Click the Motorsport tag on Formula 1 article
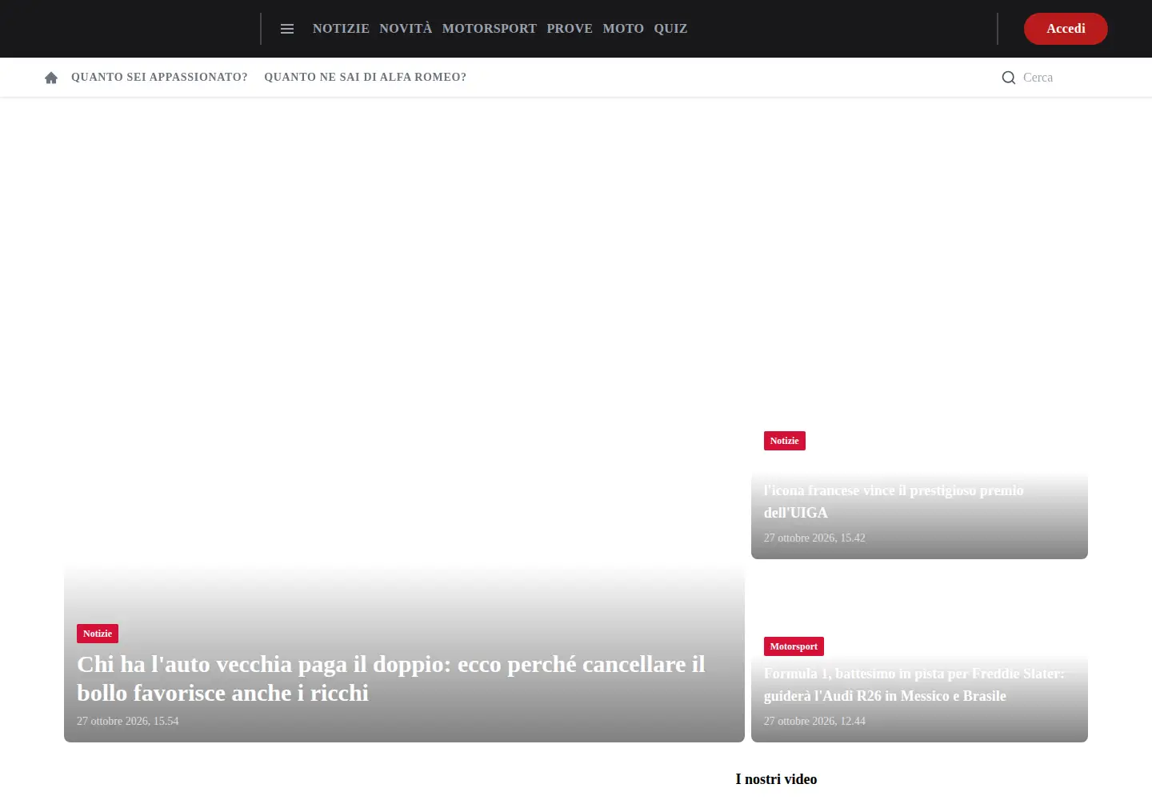The width and height of the screenshot is (1152, 800). tap(794, 646)
